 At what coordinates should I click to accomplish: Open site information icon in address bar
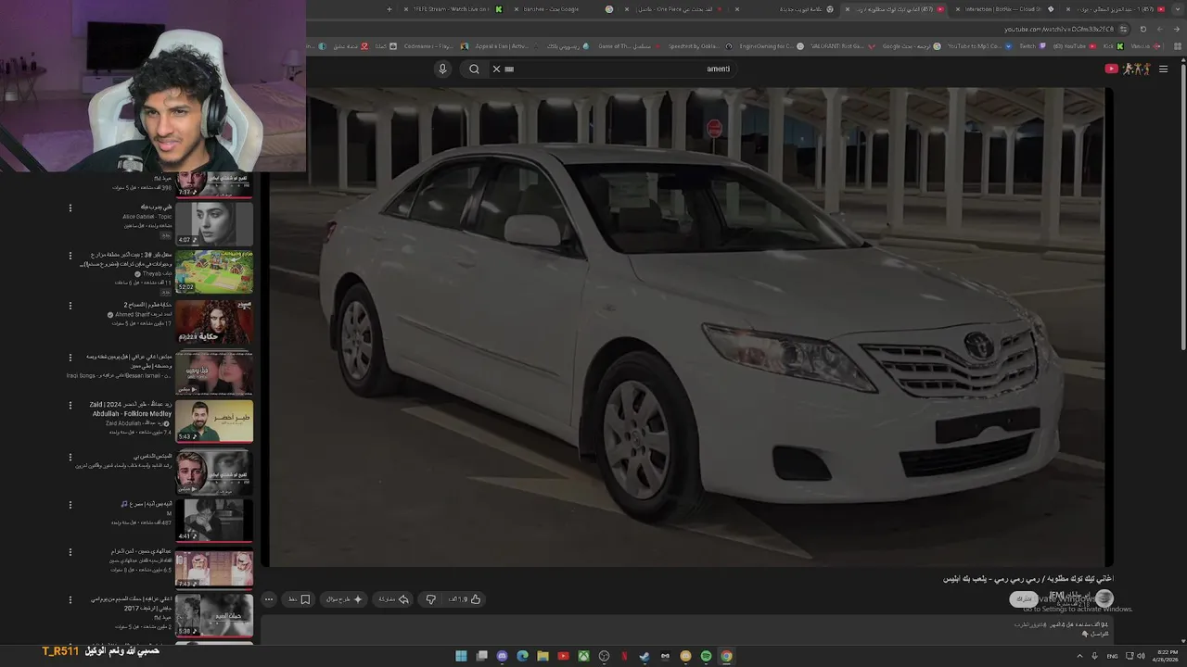point(1123,29)
